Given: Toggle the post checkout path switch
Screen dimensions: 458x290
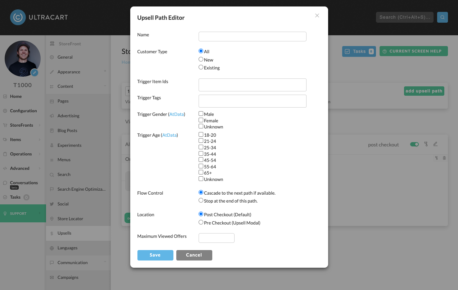Looking at the screenshot, I should click(414, 144).
